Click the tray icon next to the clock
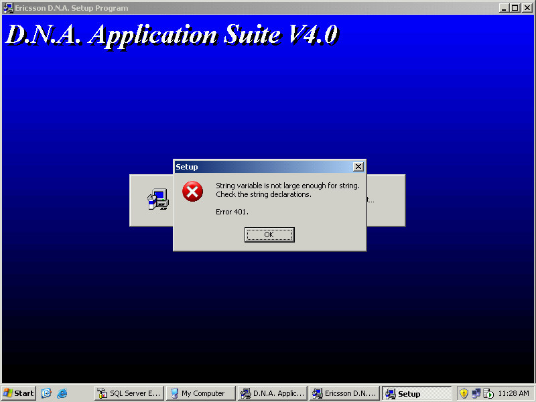This screenshot has height=402, width=536. tap(489, 393)
